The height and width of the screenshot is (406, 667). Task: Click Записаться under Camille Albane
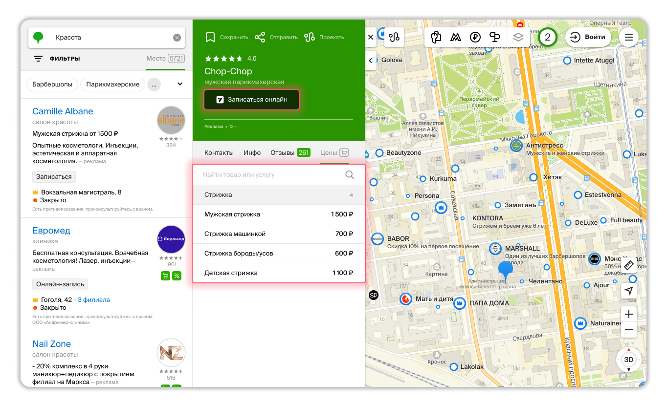(54, 177)
